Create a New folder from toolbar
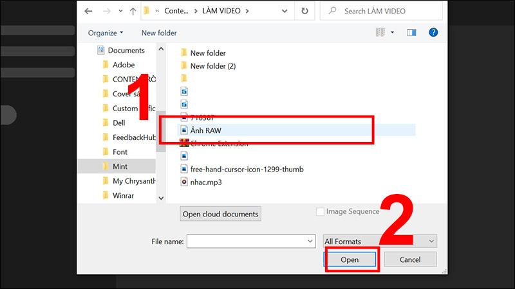This screenshot has height=289, width=515. [159, 33]
